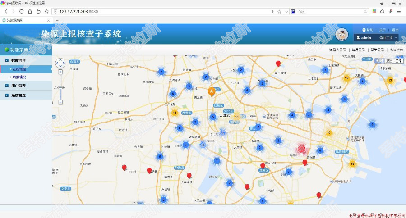Screen dimensions: 406x218
Task: Click the admin user avatar image
Action: click(x=342, y=34)
